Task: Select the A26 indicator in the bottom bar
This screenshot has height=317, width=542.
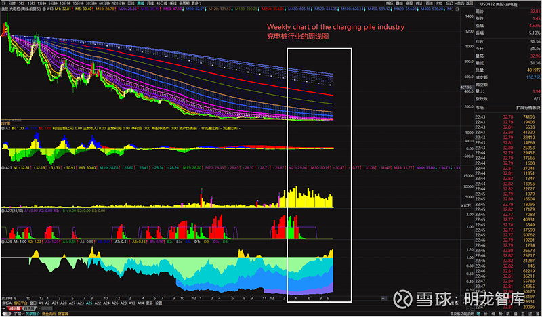Action: click(114, 303)
